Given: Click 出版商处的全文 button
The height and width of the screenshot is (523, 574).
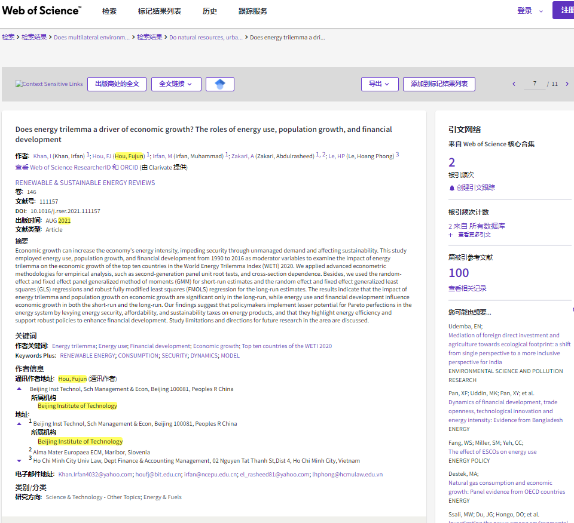Looking at the screenshot, I should point(117,84).
